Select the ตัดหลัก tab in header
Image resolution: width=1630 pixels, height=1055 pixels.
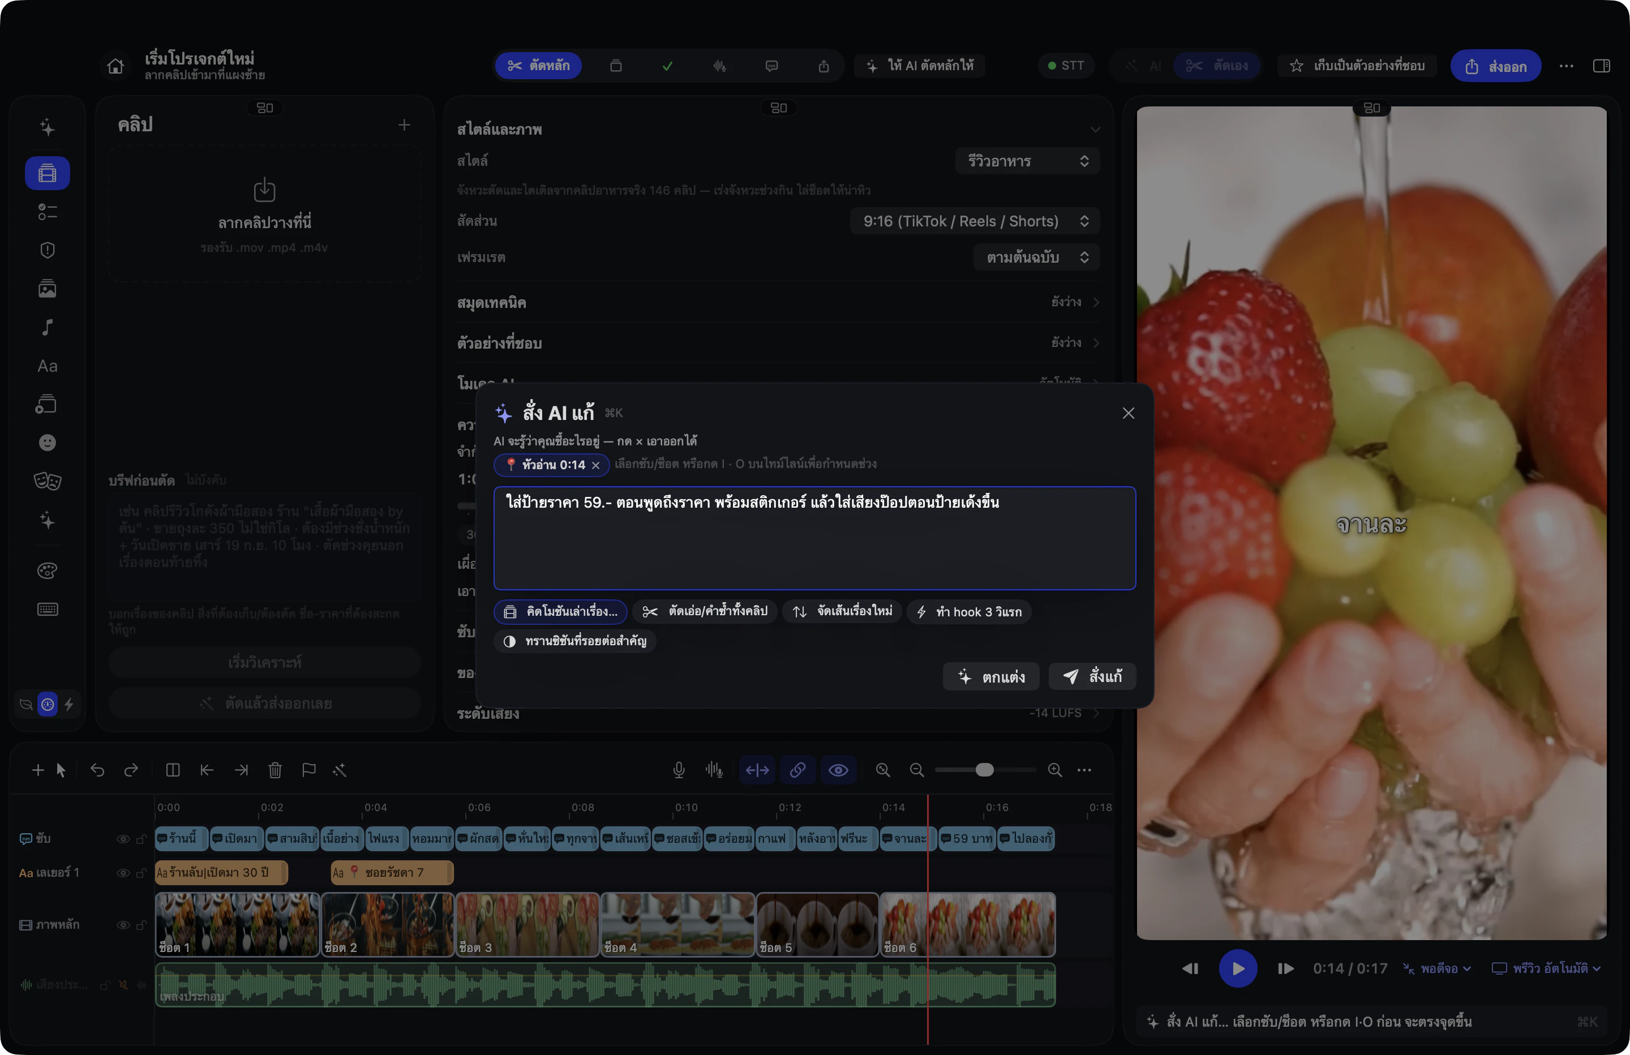538,66
